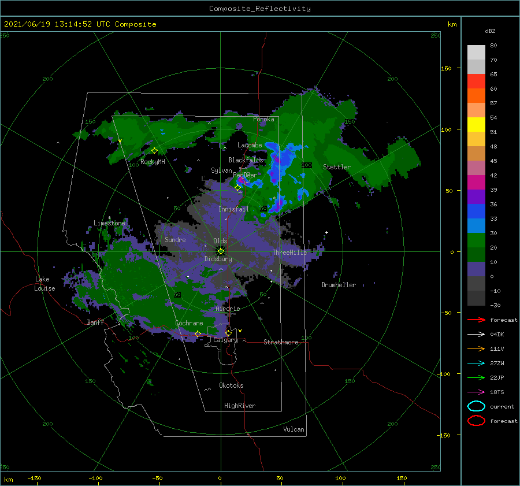Click the Ponoka city label

tap(263, 119)
